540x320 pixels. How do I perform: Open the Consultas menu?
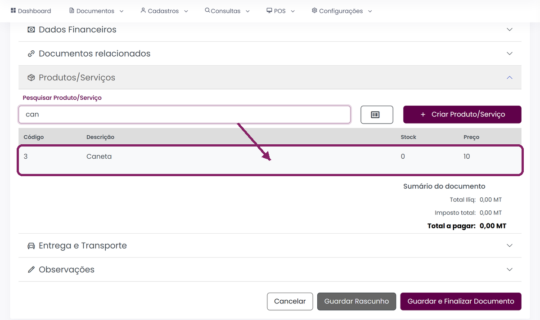[x=227, y=11]
